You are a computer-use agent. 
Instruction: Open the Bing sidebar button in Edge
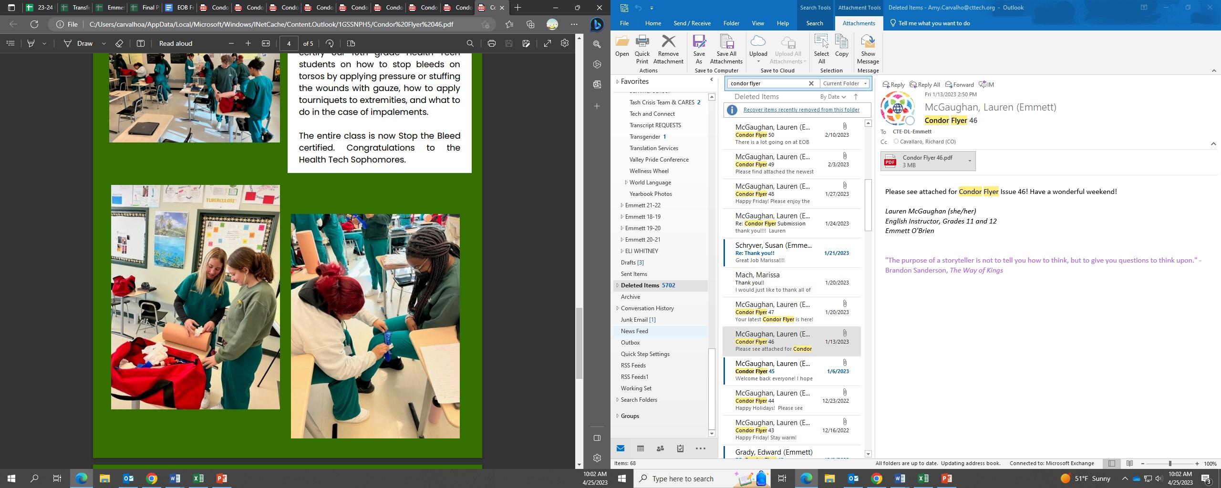[x=597, y=24]
